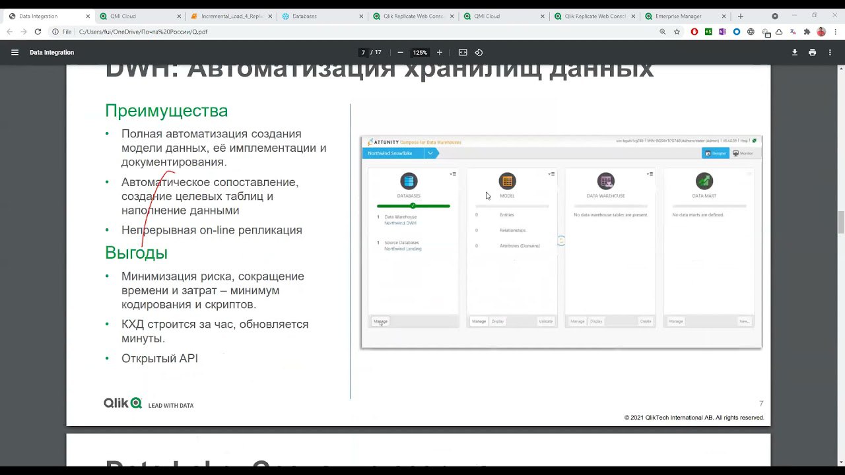This screenshot has height=475, width=845.
Task: Switch to the Incremental_Load_4_Repl tab
Action: (230, 16)
